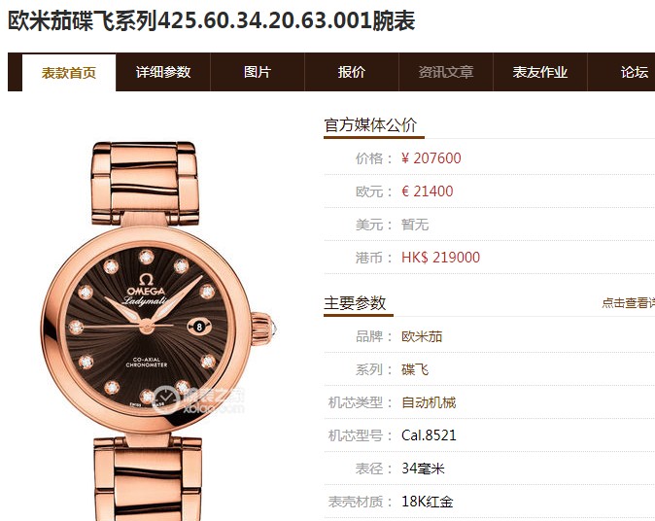This screenshot has width=655, height=521.
Task: Select the 图片 tab
Action: [x=258, y=72]
